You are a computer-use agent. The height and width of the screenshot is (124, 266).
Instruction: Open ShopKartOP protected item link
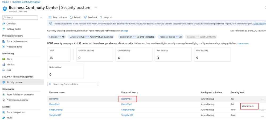[x=127, y=115]
